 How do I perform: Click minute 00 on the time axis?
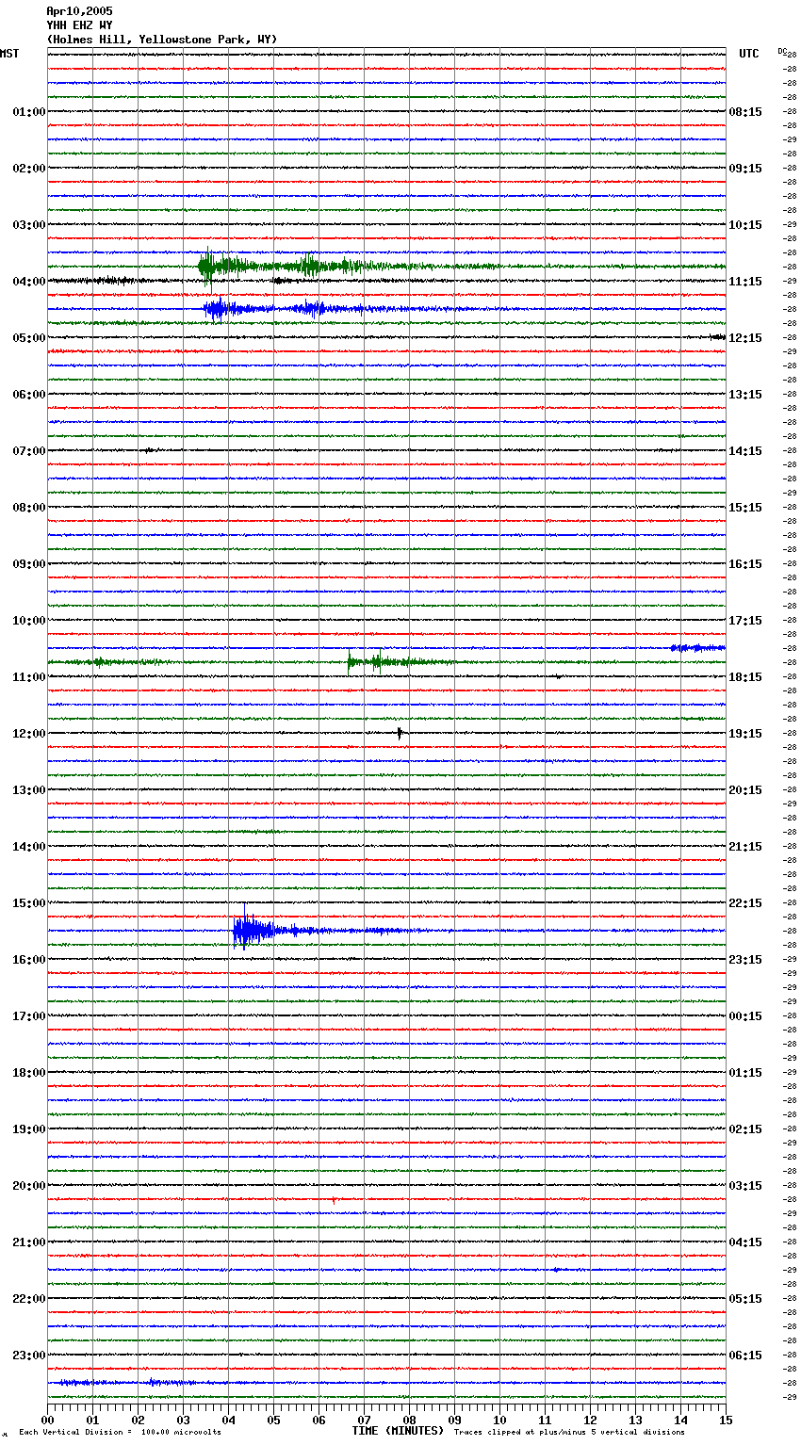(48, 1421)
